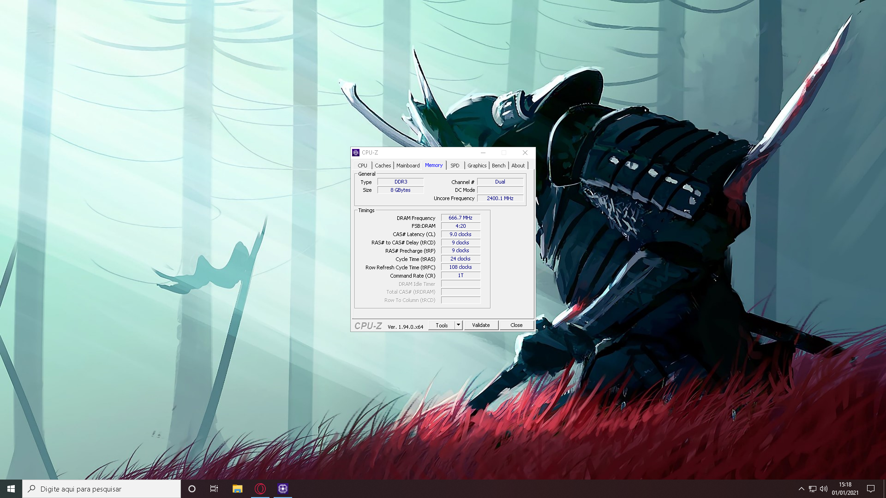Click the 666.7 MHz DRAM frequency value
This screenshot has width=886, height=498.
coord(461,218)
